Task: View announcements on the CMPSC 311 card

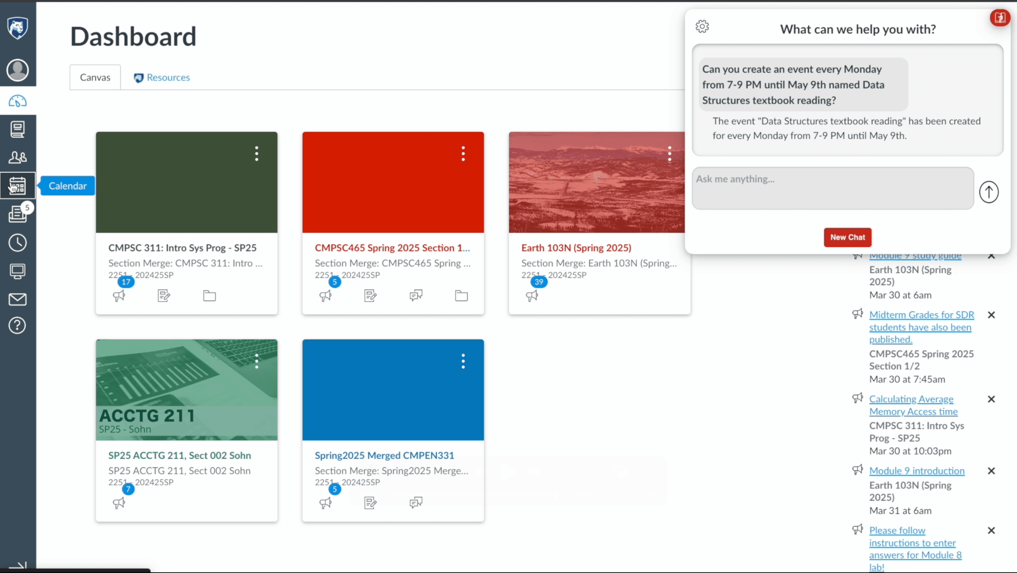Action: tap(119, 296)
